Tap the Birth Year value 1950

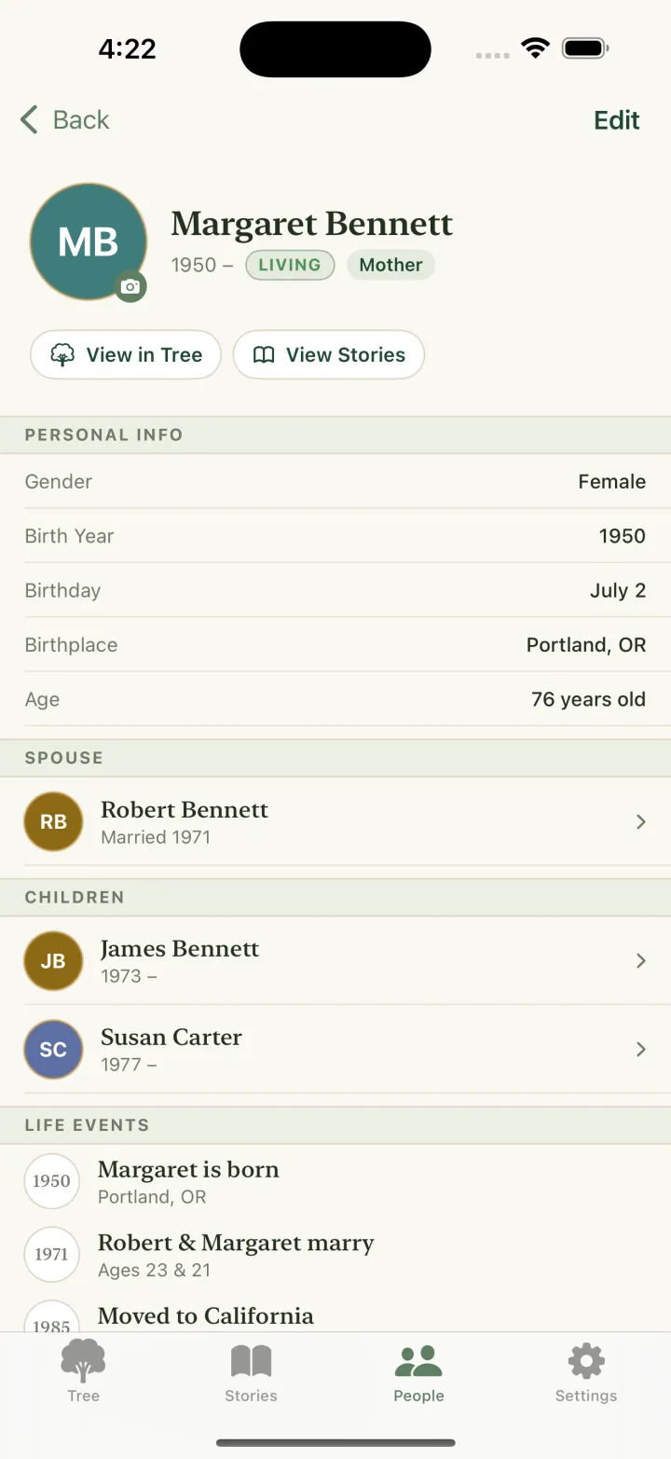[x=623, y=536]
